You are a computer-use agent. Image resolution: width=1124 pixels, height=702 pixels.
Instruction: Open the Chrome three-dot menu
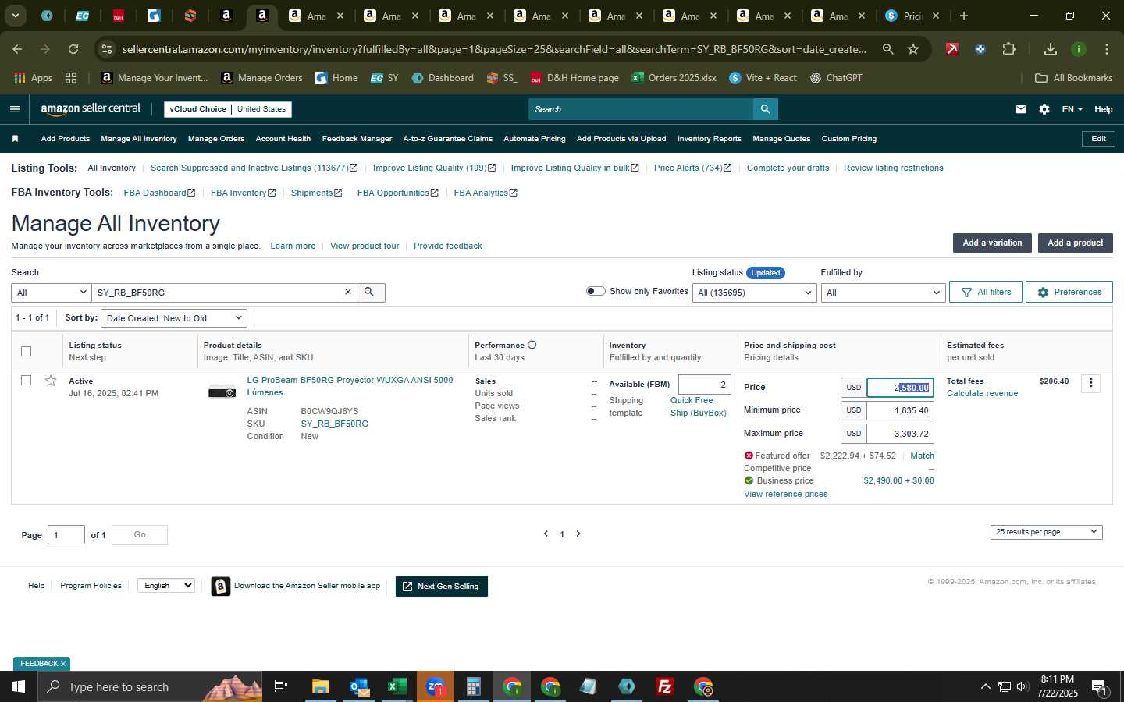1107,49
